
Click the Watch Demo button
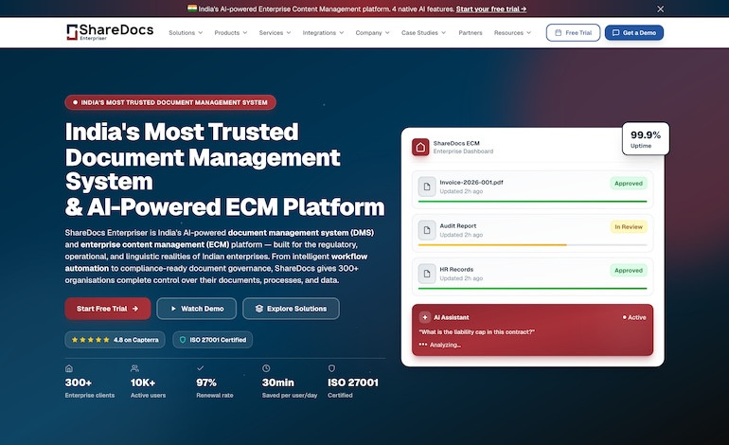(x=196, y=309)
